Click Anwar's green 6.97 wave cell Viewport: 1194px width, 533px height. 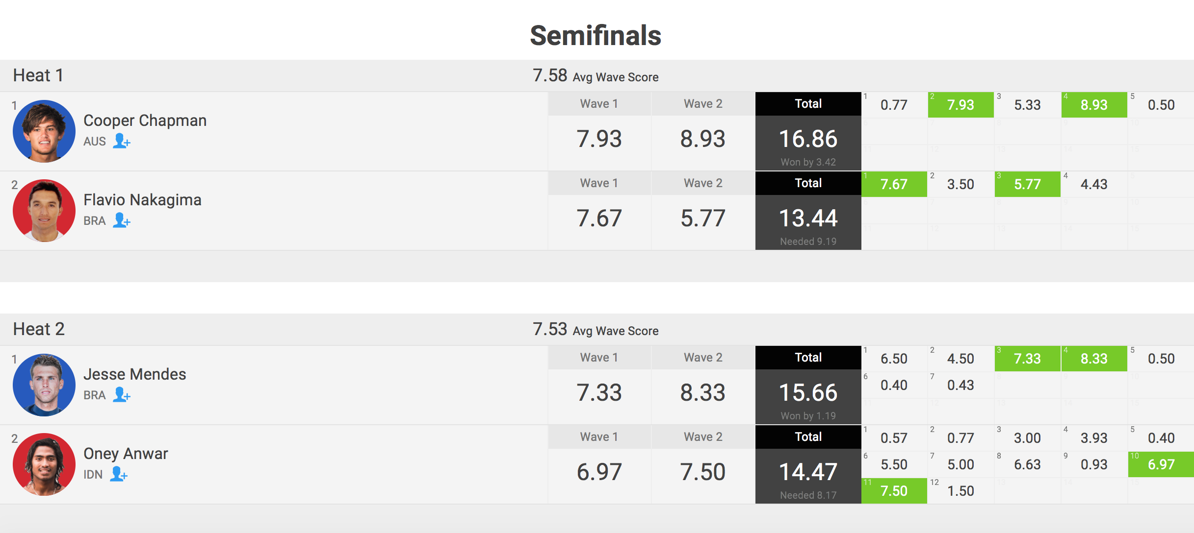[x=1161, y=464]
